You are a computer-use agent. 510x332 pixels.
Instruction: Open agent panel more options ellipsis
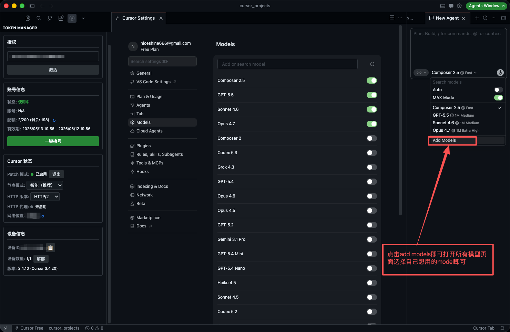pos(493,18)
